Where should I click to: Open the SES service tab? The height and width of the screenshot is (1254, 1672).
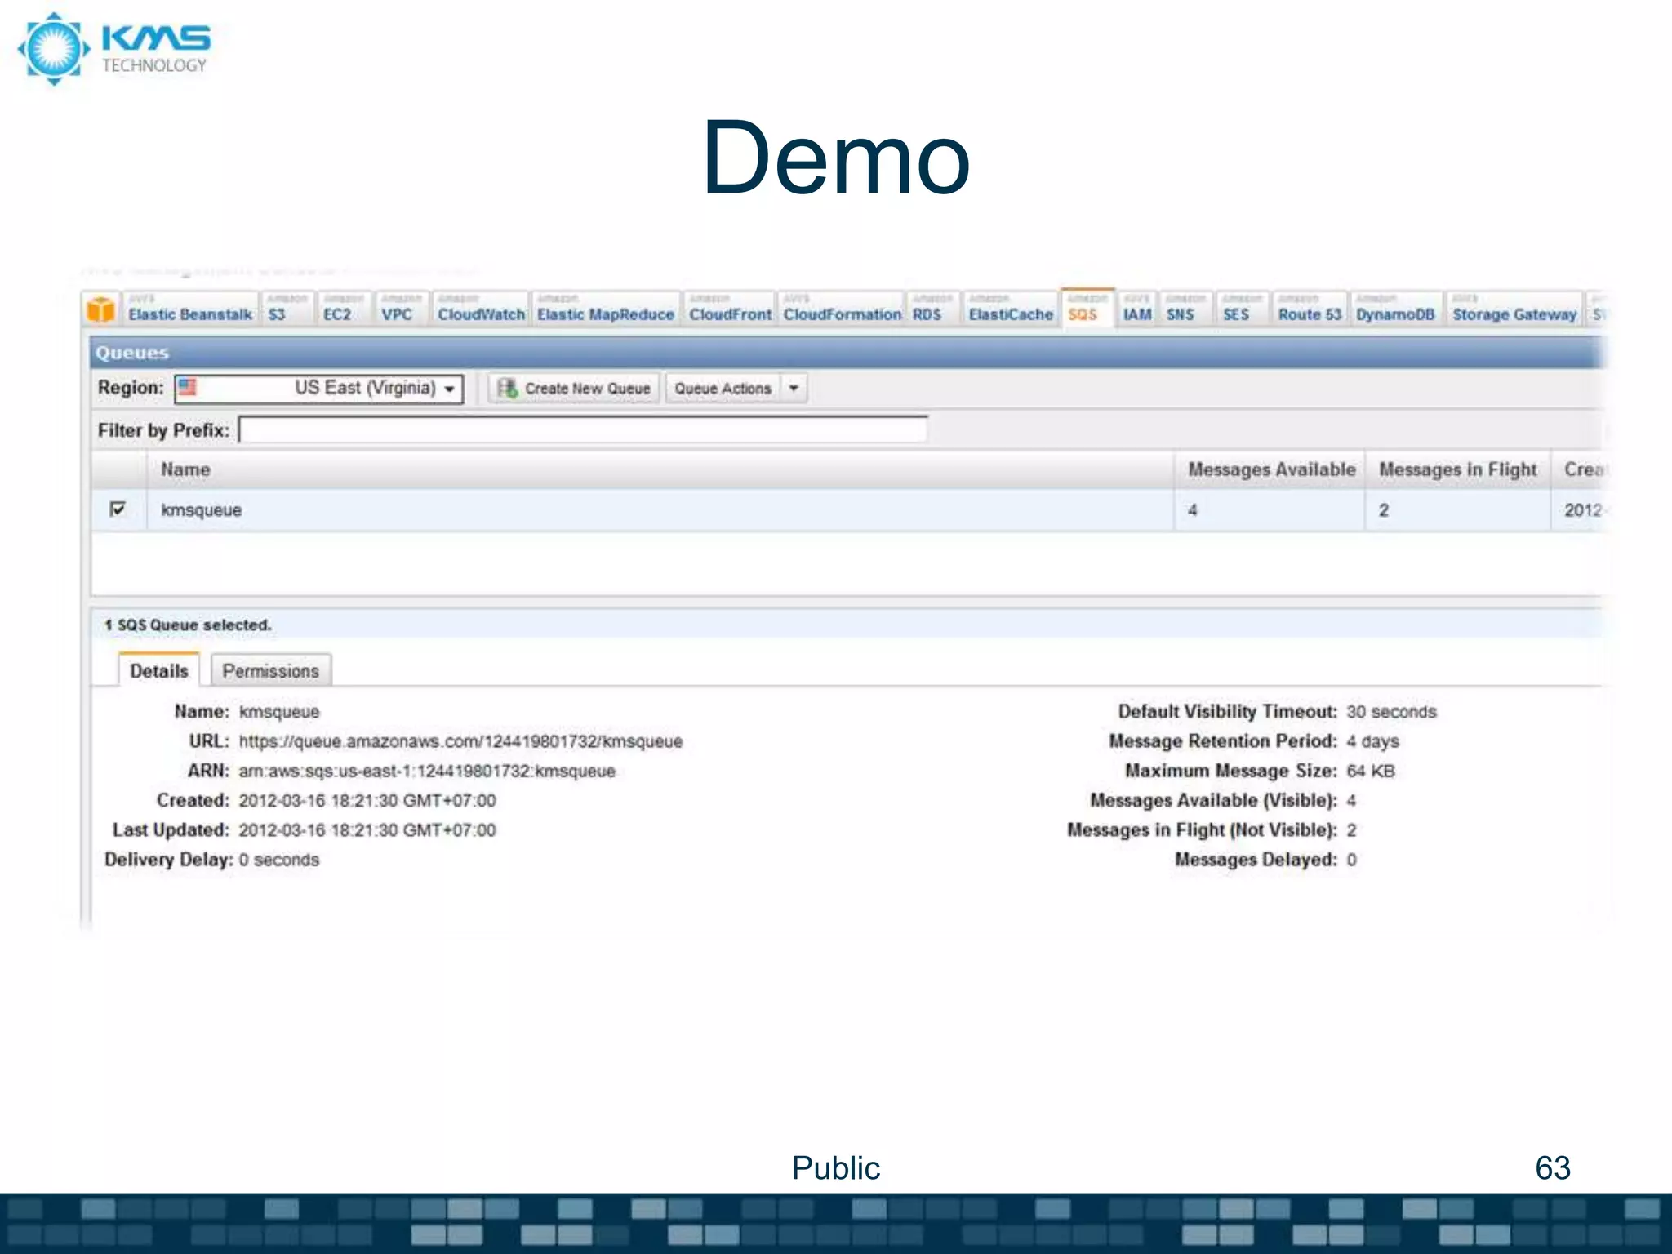click(1243, 310)
